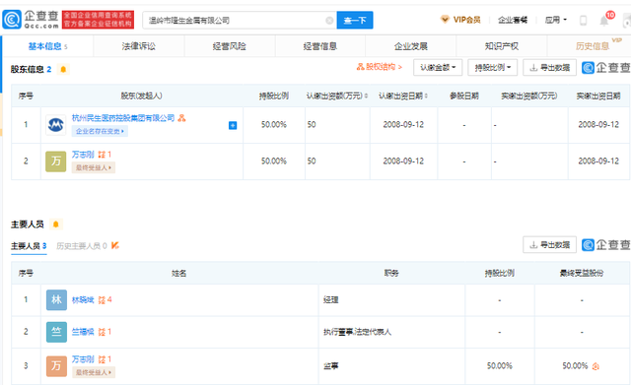Switch to the 历史信息 VIP tab
The height and width of the screenshot is (385, 631).
(x=593, y=46)
